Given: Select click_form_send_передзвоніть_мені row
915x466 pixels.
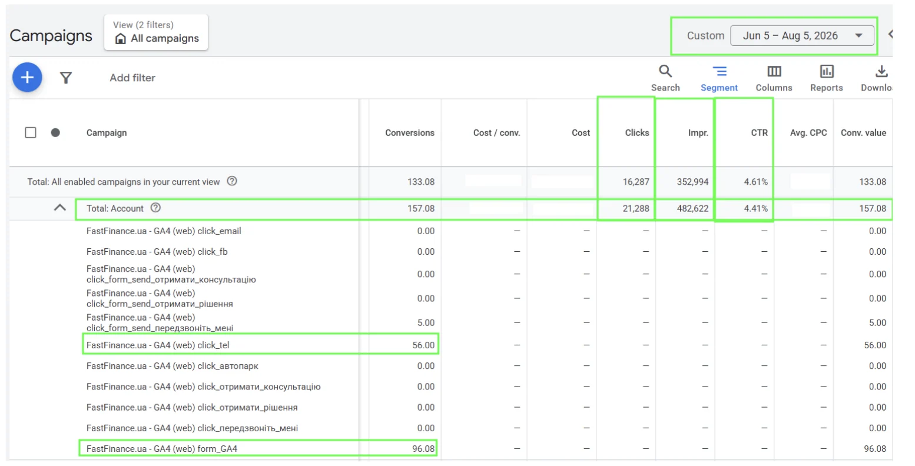Looking at the screenshot, I should tap(450, 322).
